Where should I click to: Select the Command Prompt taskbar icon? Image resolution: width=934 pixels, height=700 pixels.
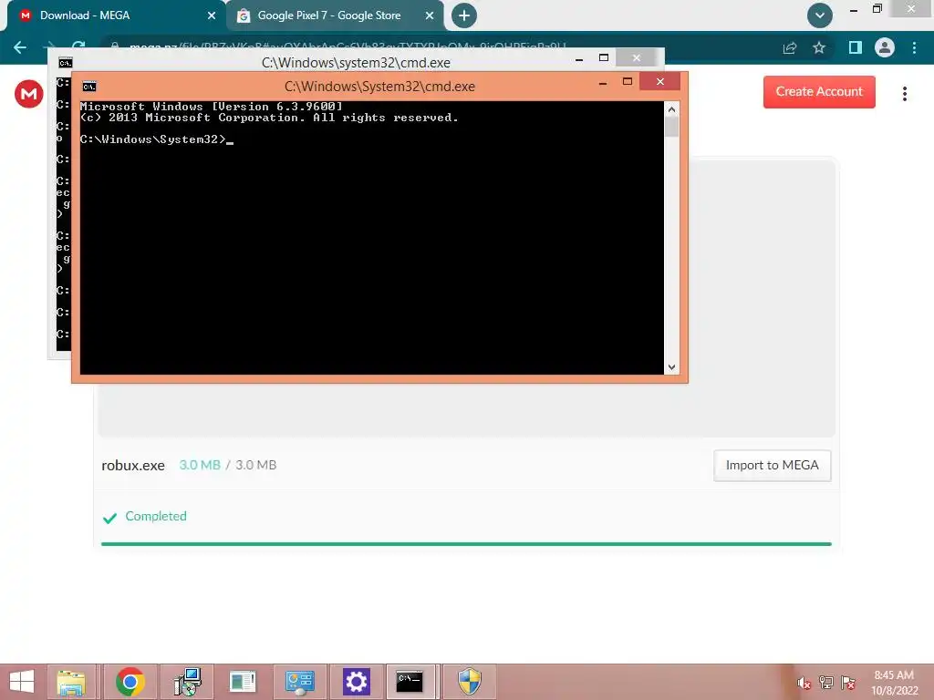click(x=410, y=682)
